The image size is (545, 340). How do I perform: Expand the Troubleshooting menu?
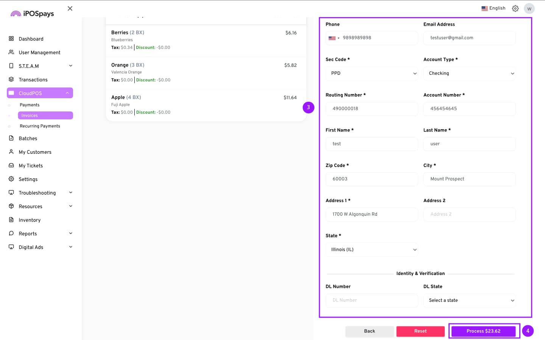70,193
